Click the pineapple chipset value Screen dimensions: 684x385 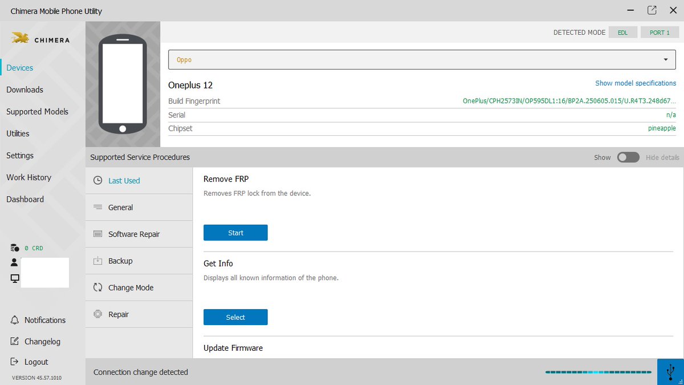[x=662, y=128]
